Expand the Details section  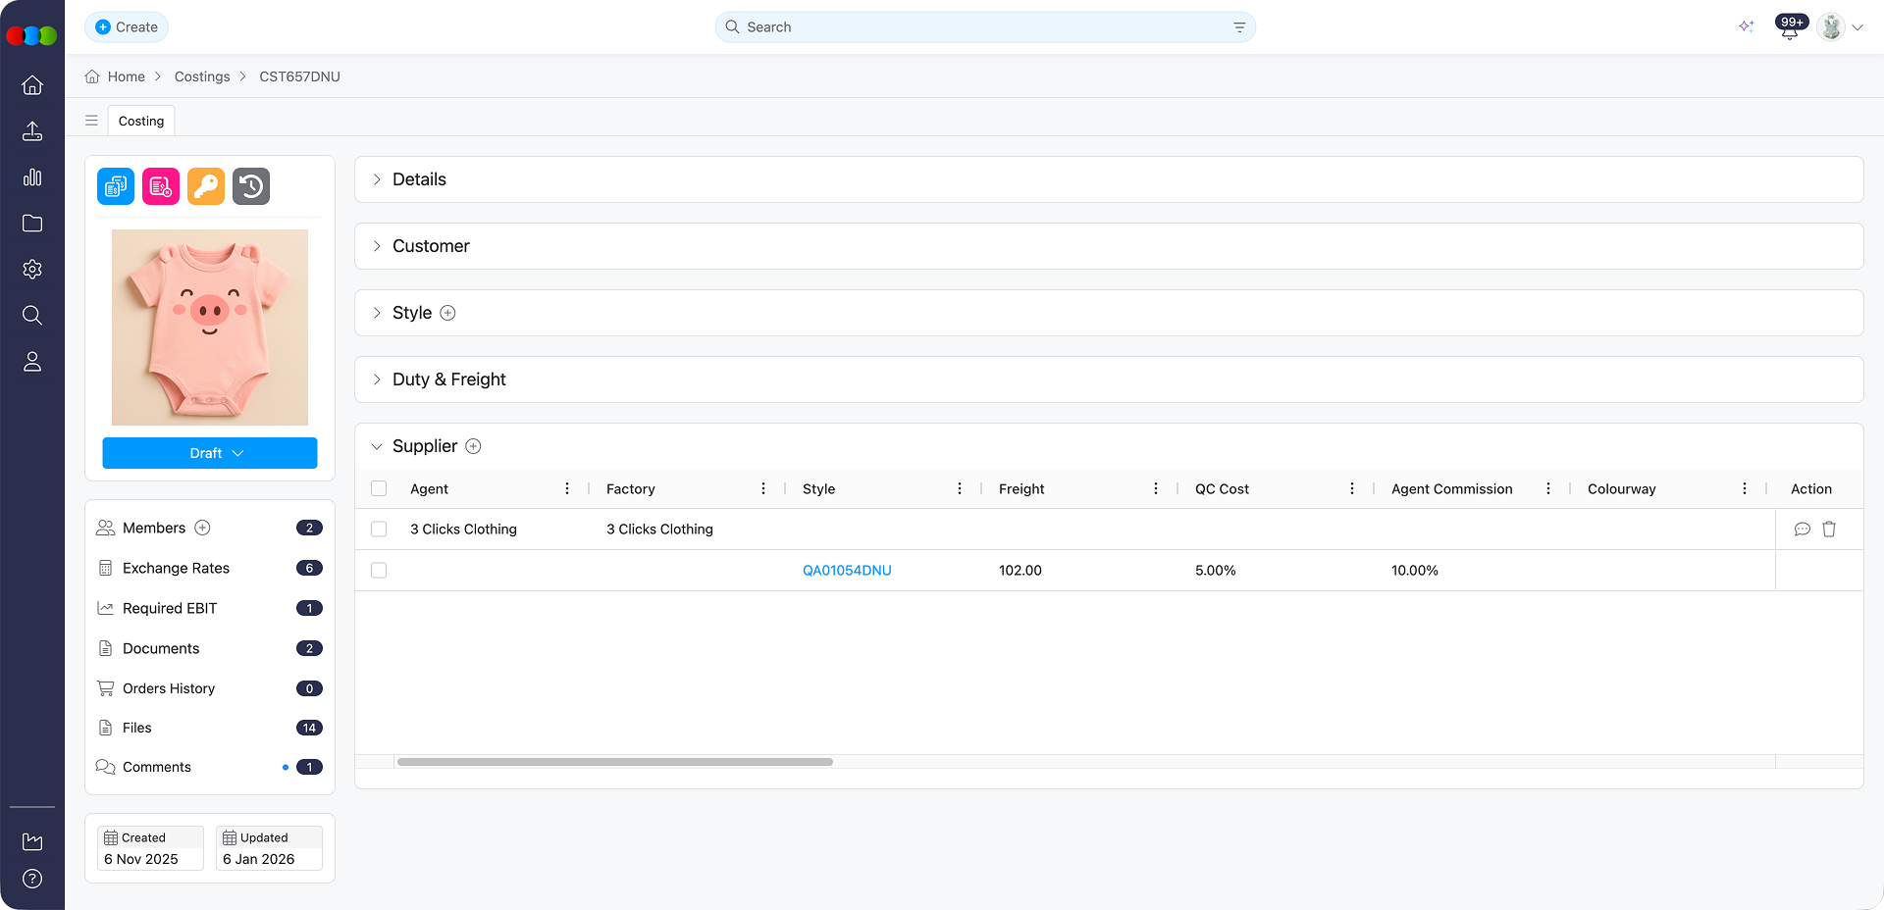[419, 179]
